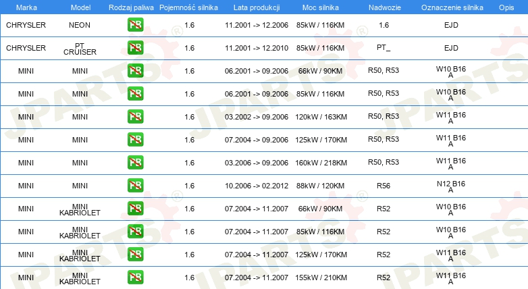Click 07.2004 -> 11.2007 in KABRIOLET 125kW row
Viewport: 528px width, 289px height.
pos(257,255)
